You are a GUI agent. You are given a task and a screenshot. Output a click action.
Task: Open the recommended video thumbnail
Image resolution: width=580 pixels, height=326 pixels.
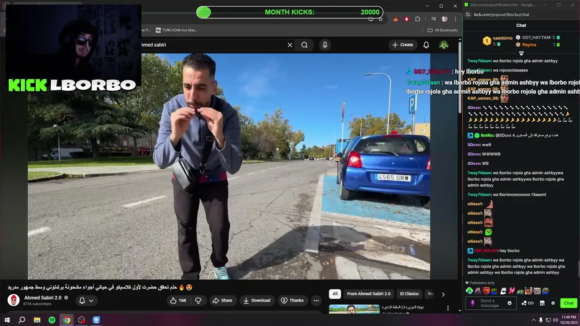click(x=354, y=309)
